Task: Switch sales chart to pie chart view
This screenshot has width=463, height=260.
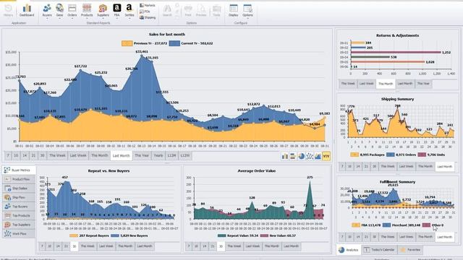Action: point(301,156)
